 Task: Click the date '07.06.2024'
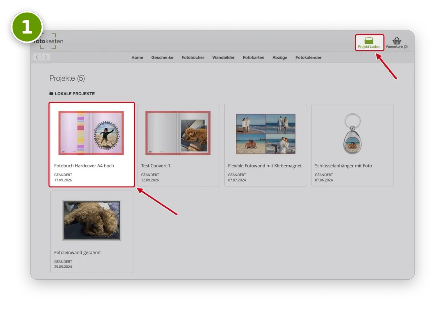tap(324, 180)
